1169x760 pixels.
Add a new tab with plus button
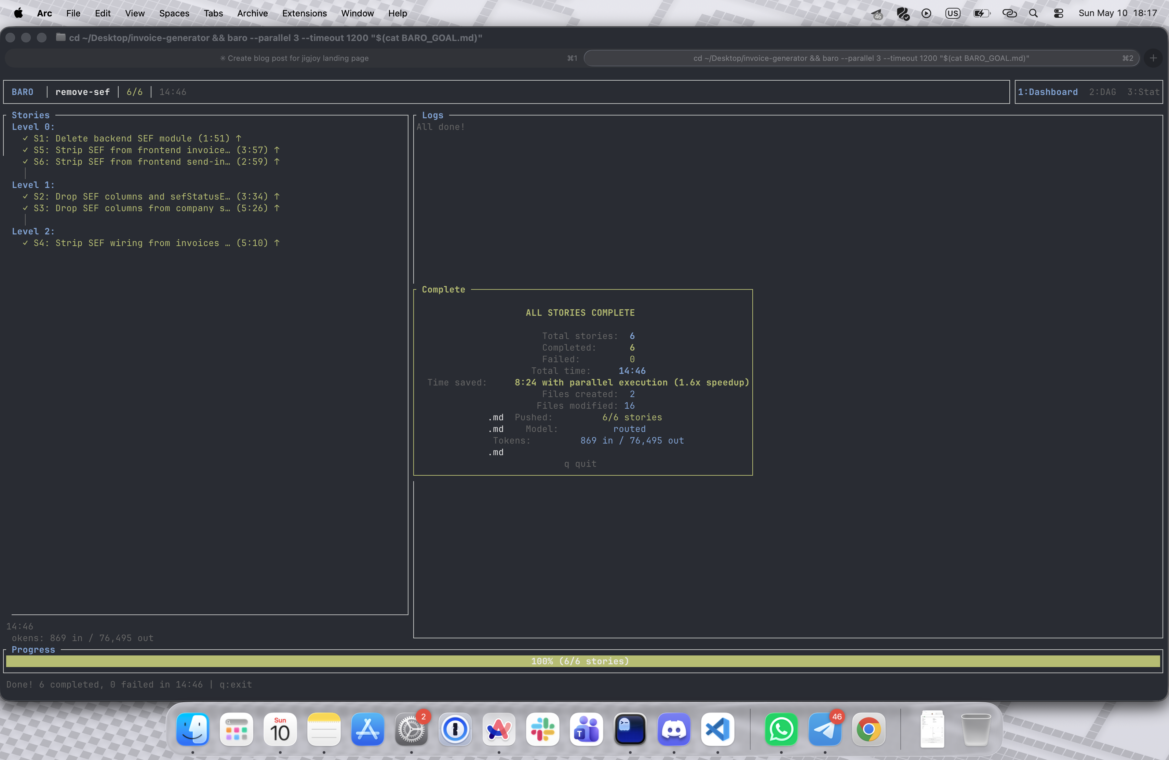pyautogui.click(x=1153, y=58)
